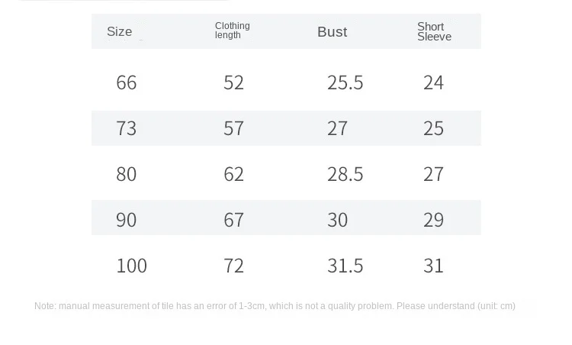The width and height of the screenshot is (572, 345).
Task: Click size 80 in the Size column
Action: tap(127, 174)
